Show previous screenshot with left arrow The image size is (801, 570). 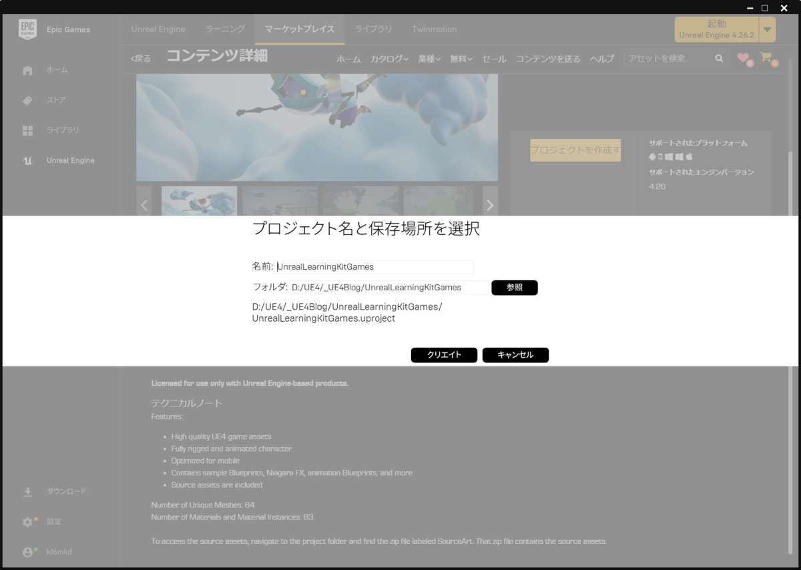click(x=144, y=205)
